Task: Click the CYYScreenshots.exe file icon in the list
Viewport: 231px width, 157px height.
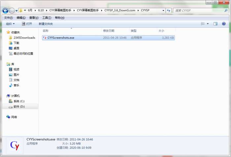Action: click(45, 38)
